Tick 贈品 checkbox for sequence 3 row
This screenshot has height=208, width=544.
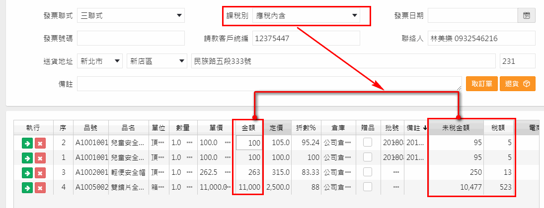[368, 172]
